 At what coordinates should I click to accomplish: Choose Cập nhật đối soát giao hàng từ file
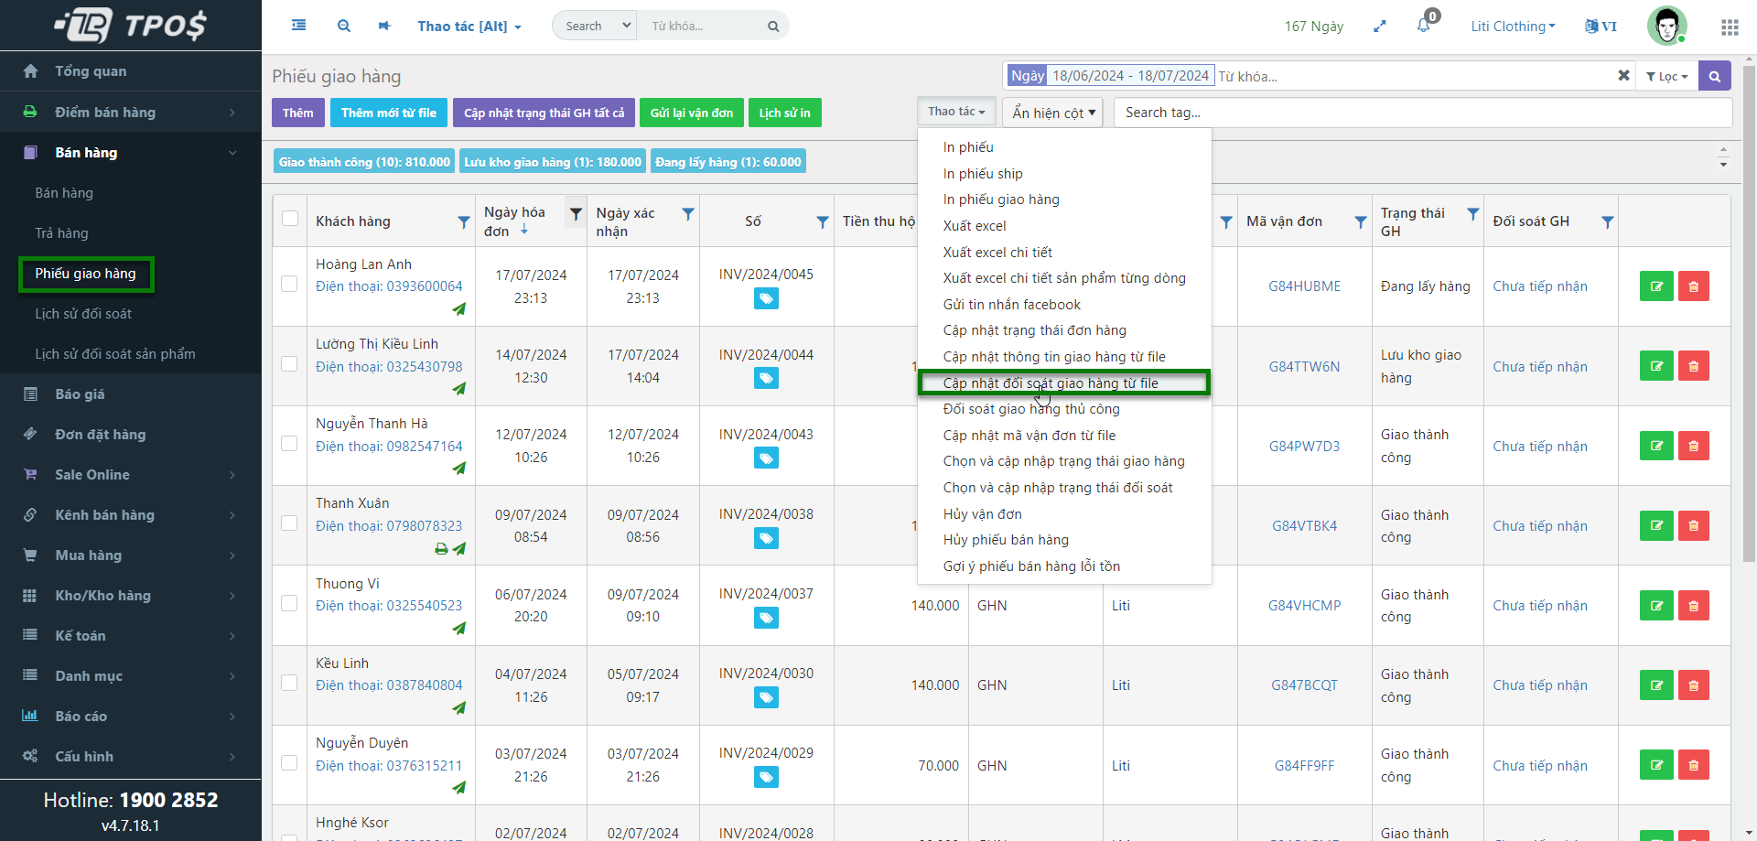point(1064,383)
